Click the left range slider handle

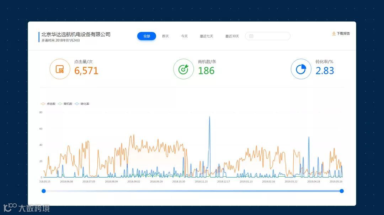(44, 191)
